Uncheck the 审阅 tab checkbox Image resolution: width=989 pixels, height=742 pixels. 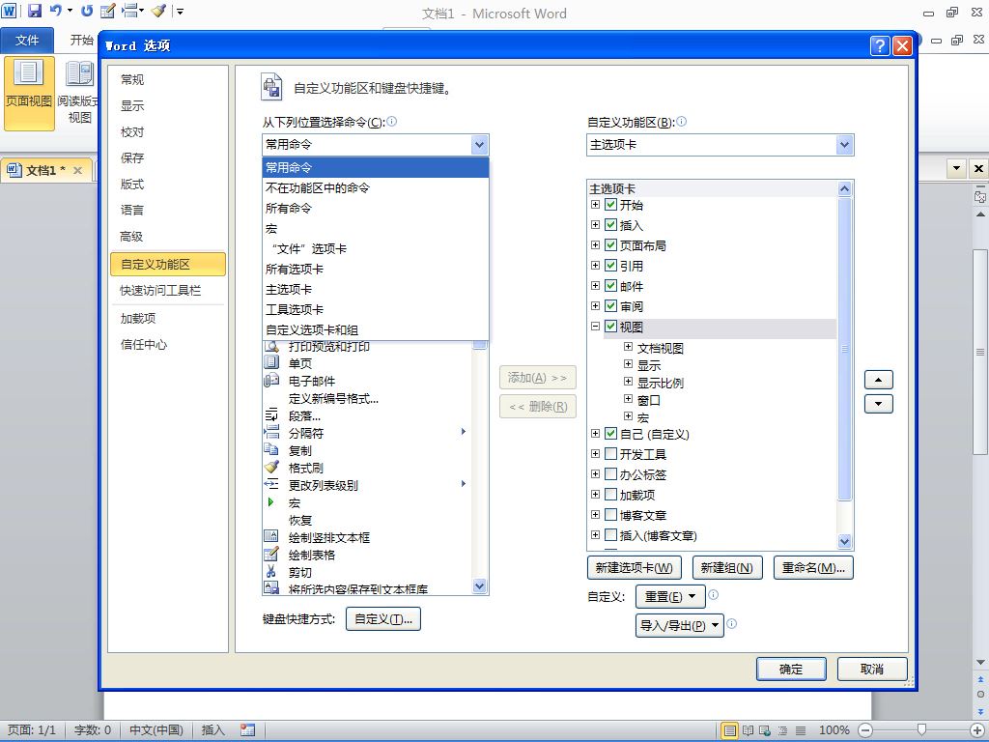610,306
